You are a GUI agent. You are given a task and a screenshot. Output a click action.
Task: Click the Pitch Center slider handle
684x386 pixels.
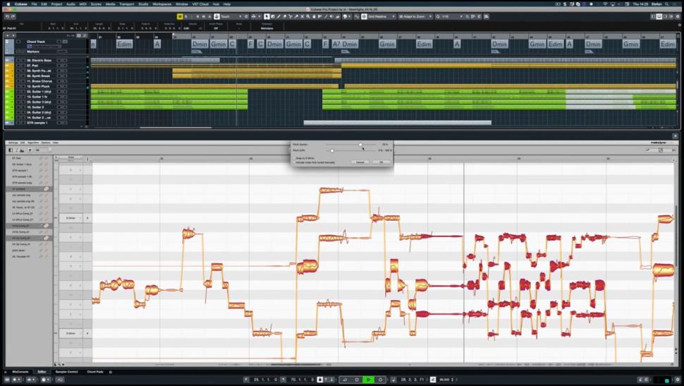[x=360, y=145]
